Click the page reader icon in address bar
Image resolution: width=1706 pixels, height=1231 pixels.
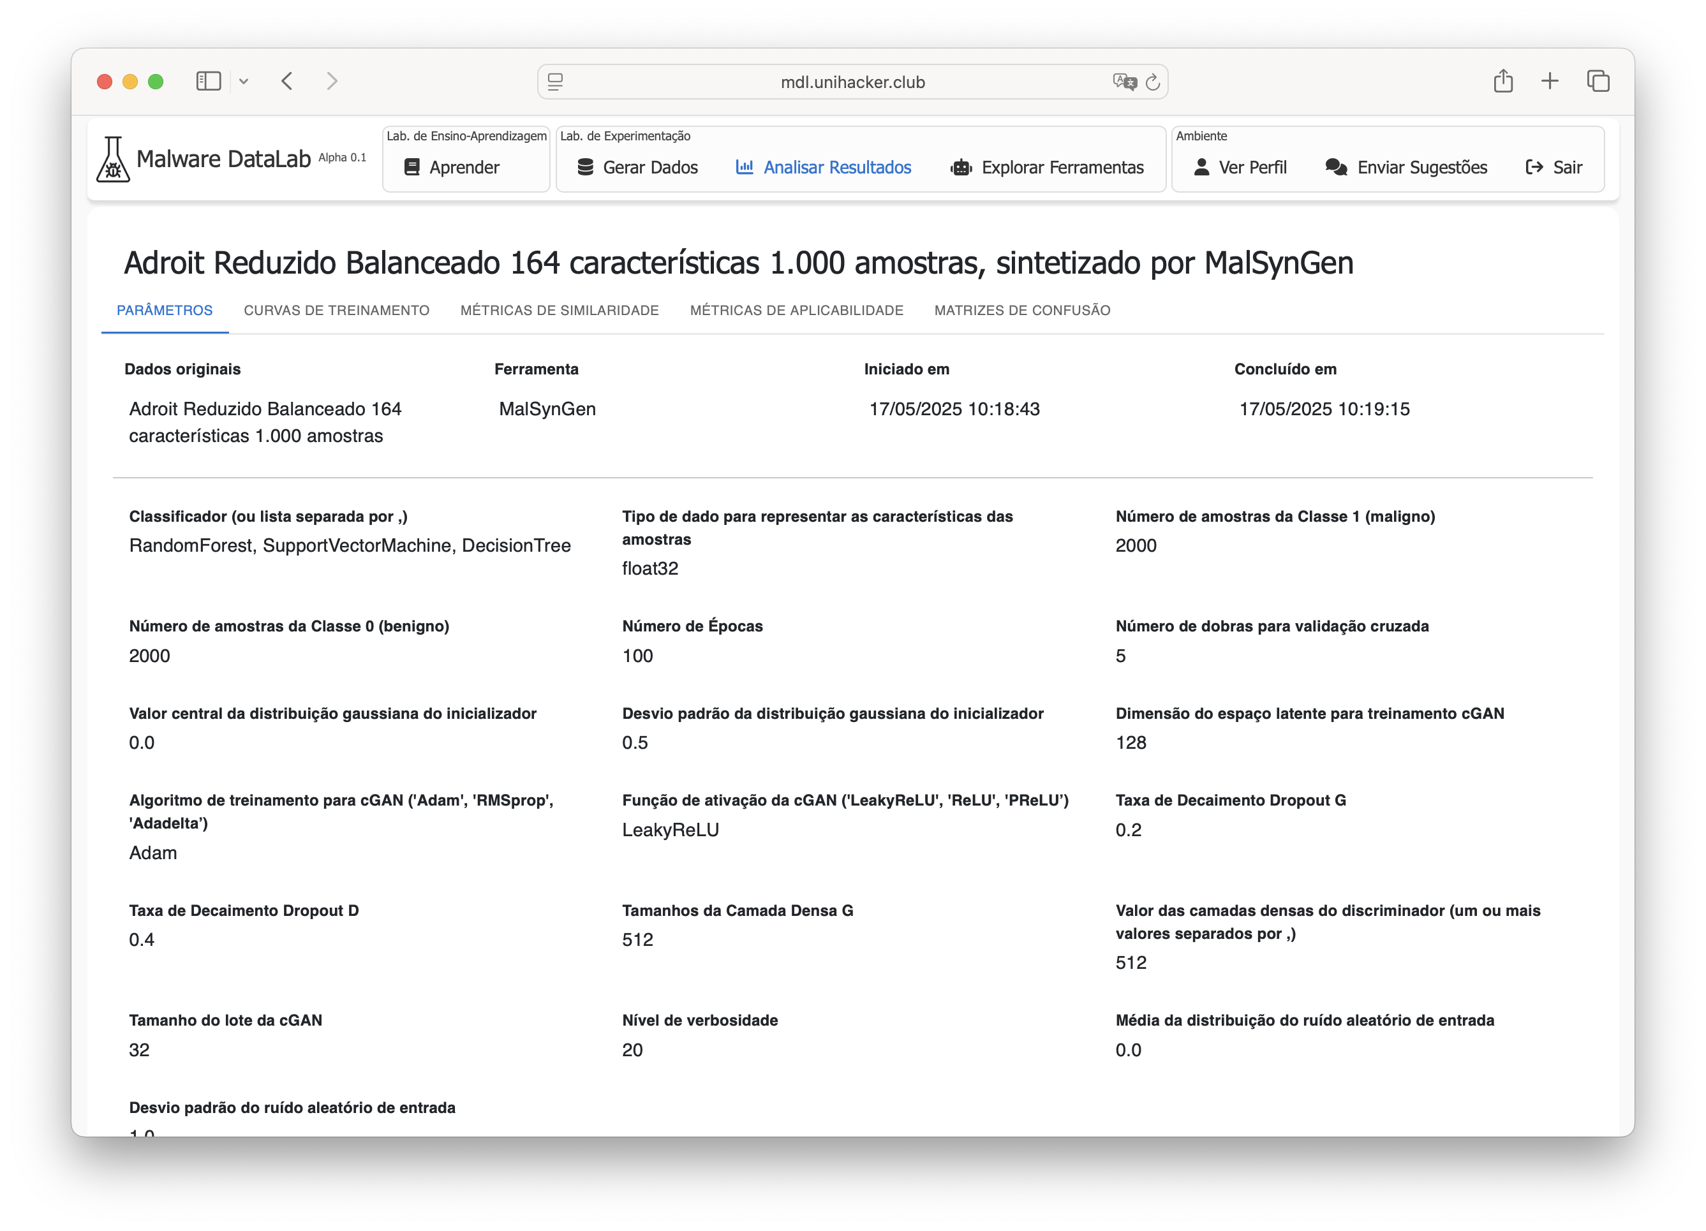[x=555, y=82]
